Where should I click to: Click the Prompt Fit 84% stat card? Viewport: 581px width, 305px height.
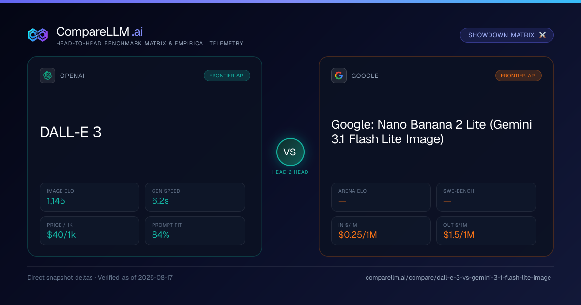coord(195,231)
